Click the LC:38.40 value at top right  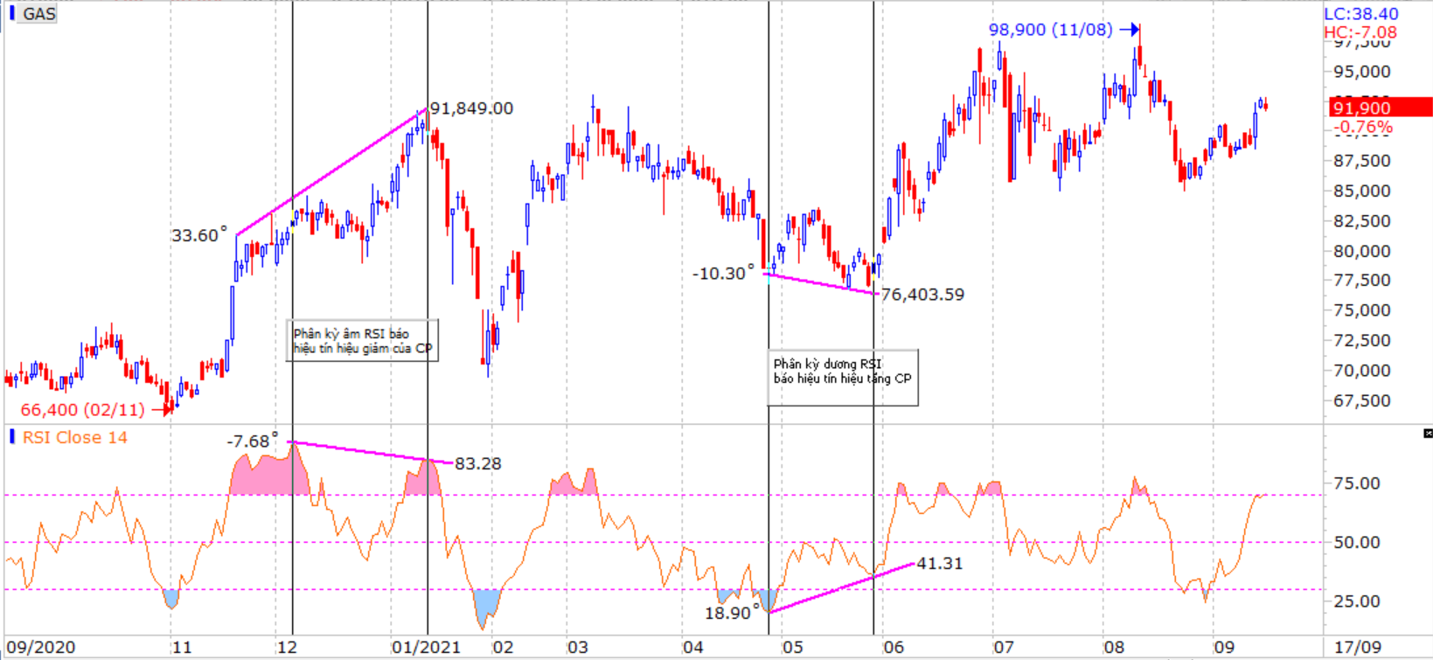[x=1360, y=14]
